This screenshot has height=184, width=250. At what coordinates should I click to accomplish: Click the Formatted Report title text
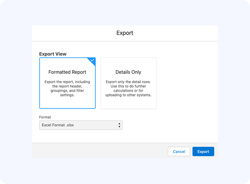click(67, 72)
